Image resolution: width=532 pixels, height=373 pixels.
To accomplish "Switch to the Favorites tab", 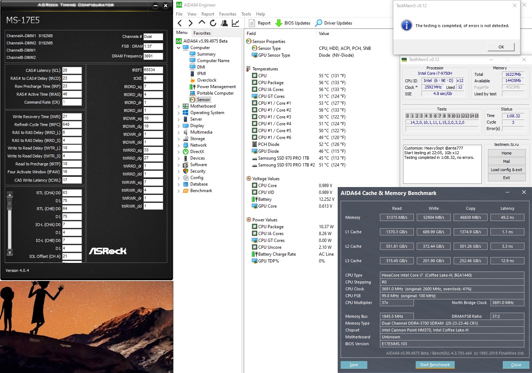I will [202, 33].
